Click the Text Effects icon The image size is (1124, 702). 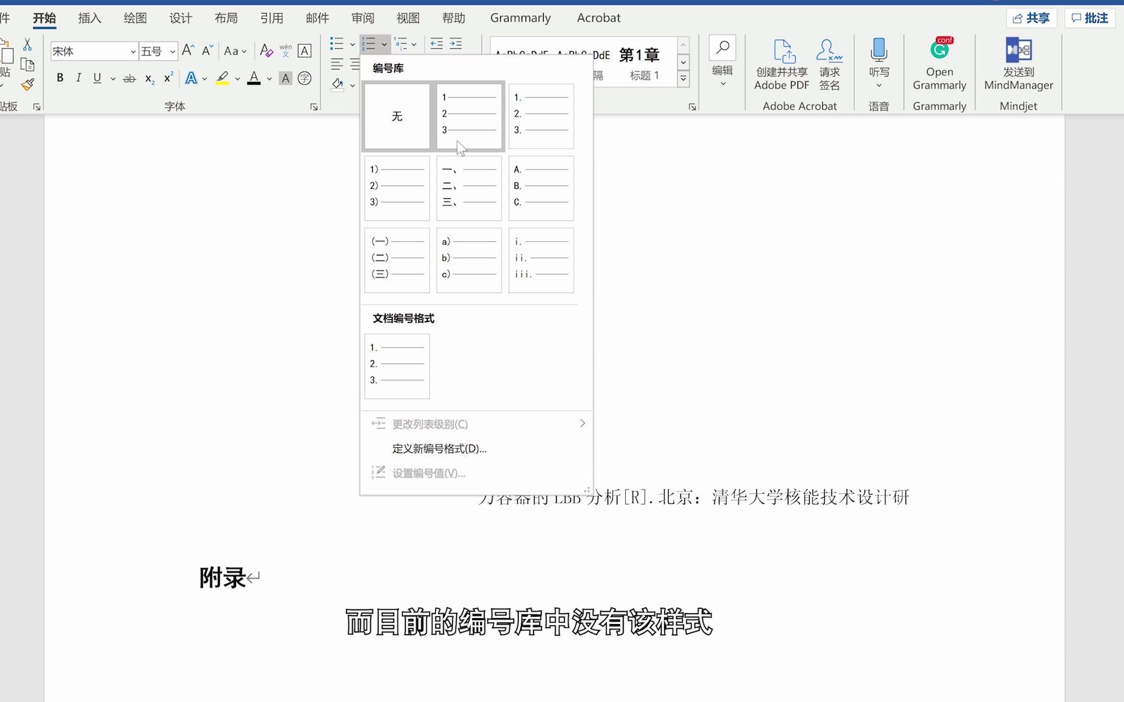(191, 79)
